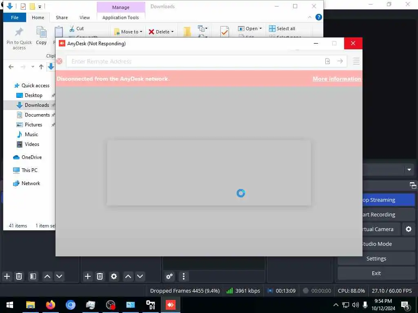
Task: Click Stop Streaming button in OBS
Action: point(376,200)
